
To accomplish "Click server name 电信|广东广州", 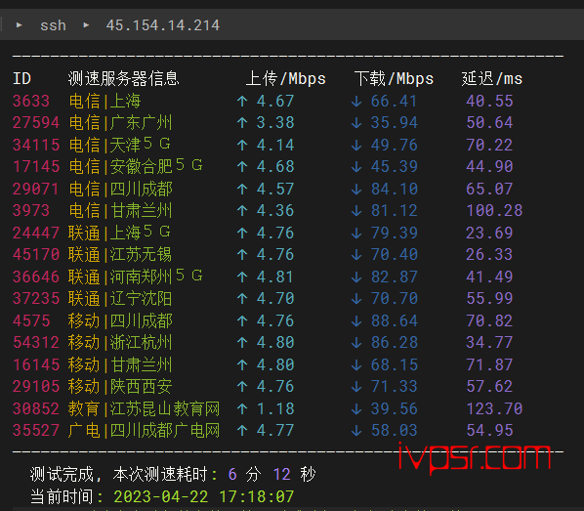I will click(x=120, y=123).
